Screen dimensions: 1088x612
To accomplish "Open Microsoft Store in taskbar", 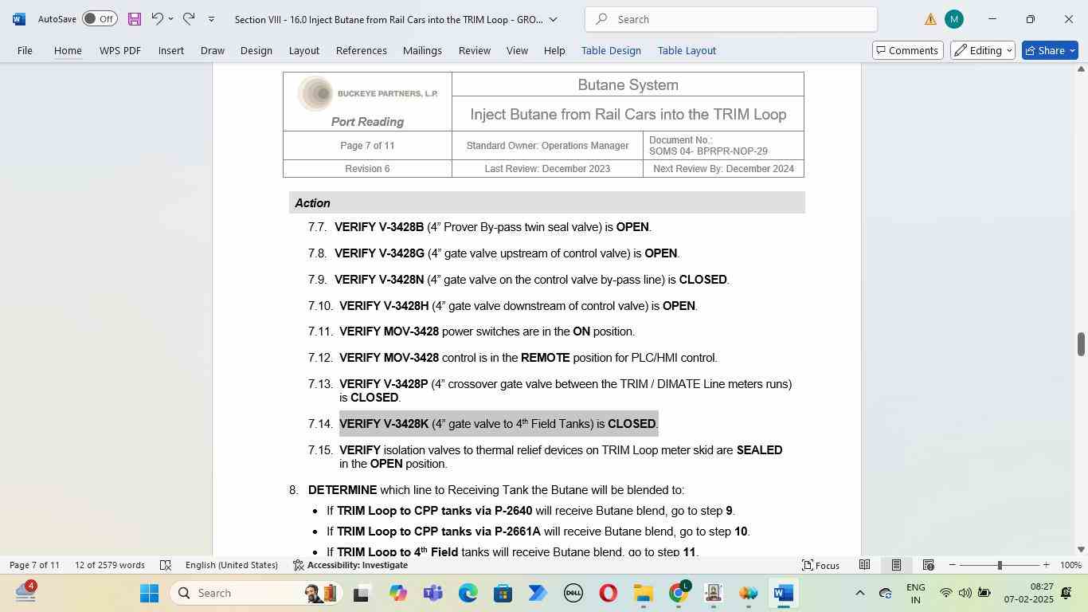I will tap(503, 593).
